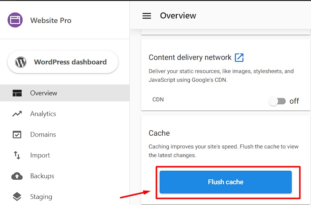
Task: Click the Import up-down arrows icon
Action: coord(17,155)
